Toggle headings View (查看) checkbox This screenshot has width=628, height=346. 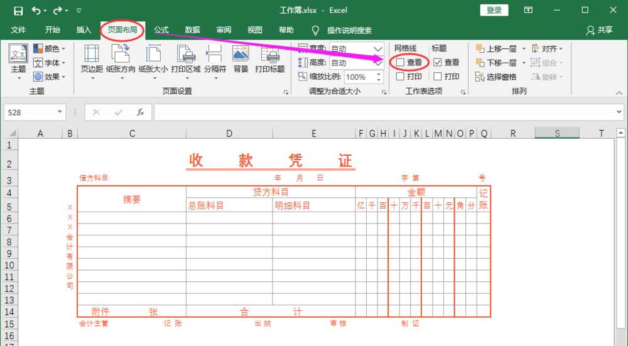click(438, 62)
